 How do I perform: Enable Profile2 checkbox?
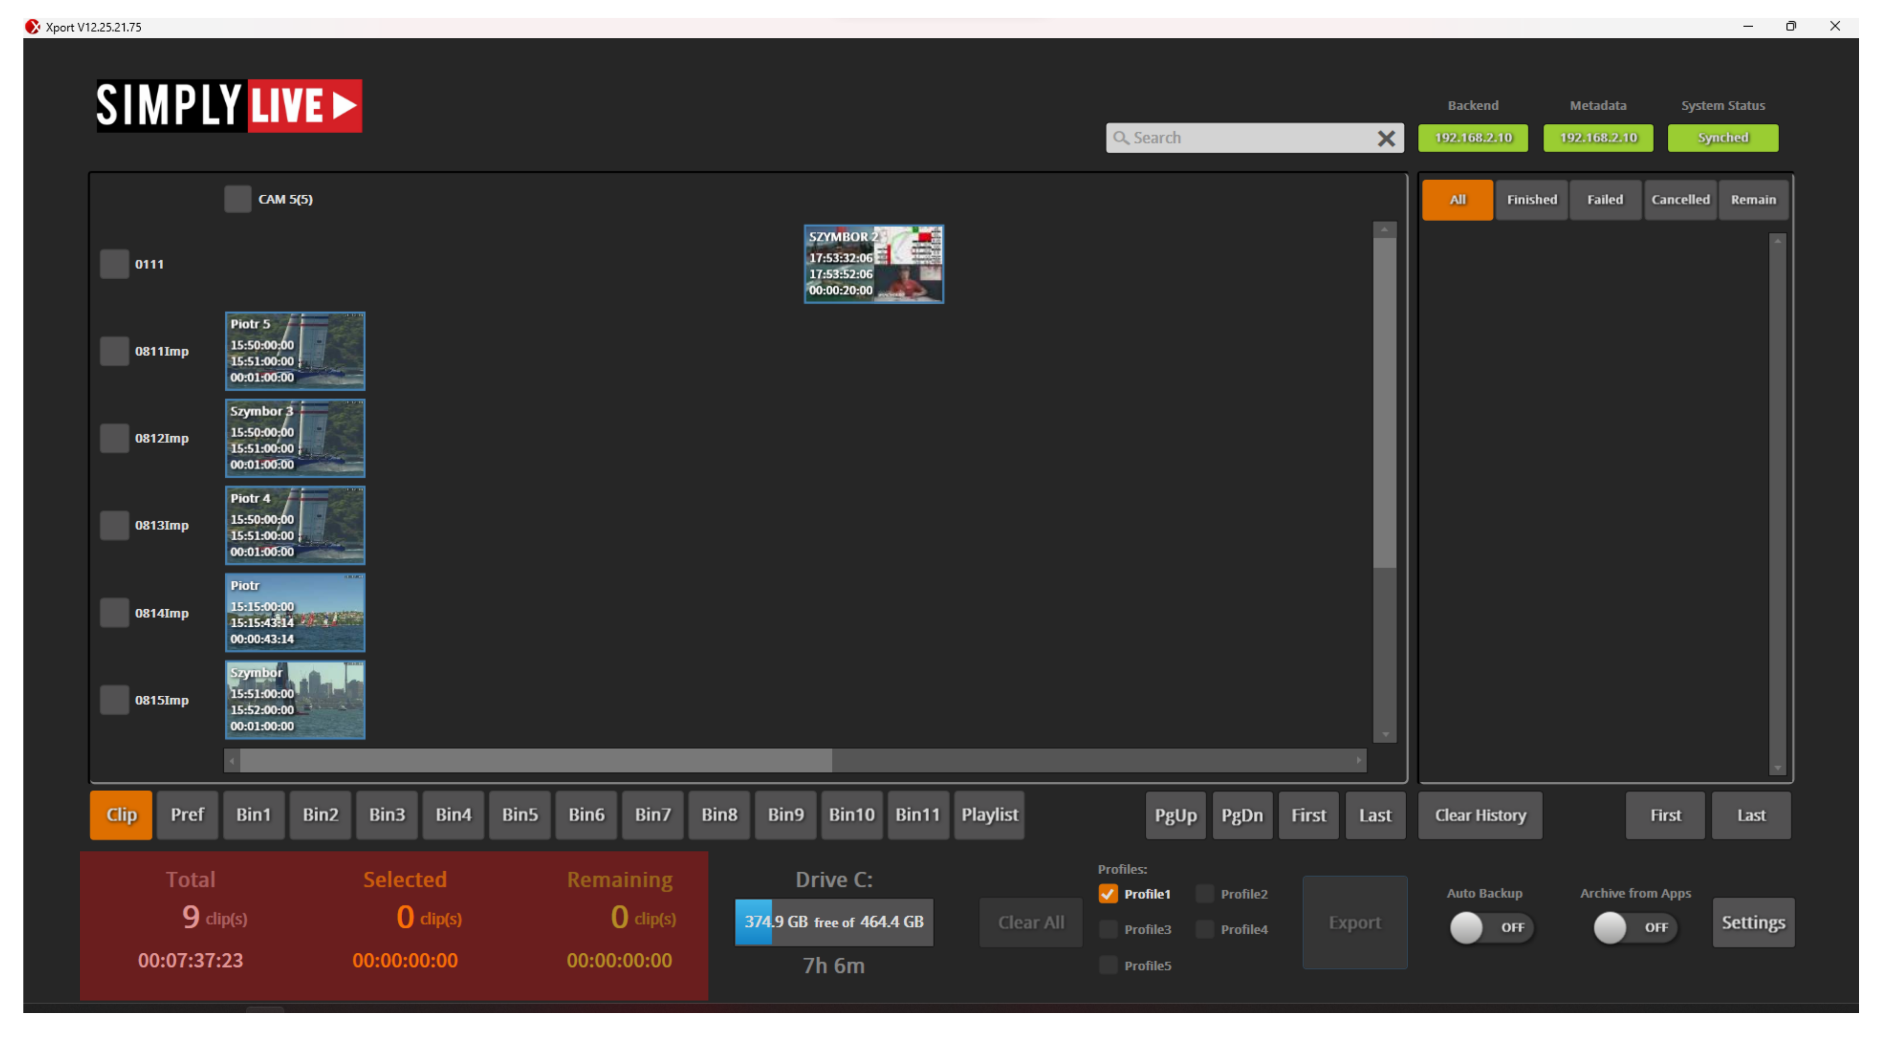coord(1204,893)
